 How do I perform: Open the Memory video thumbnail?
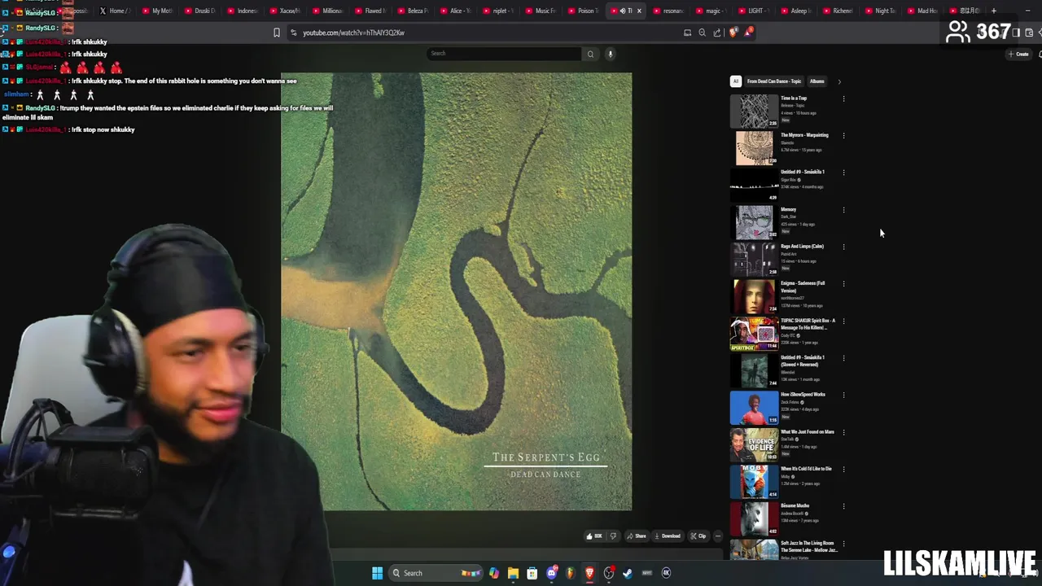tap(754, 222)
